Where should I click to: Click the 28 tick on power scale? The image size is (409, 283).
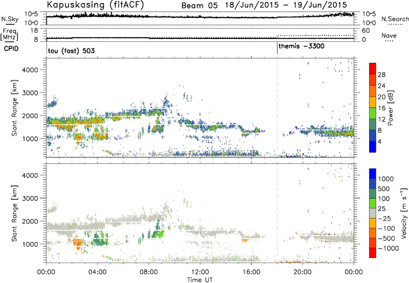pos(381,75)
